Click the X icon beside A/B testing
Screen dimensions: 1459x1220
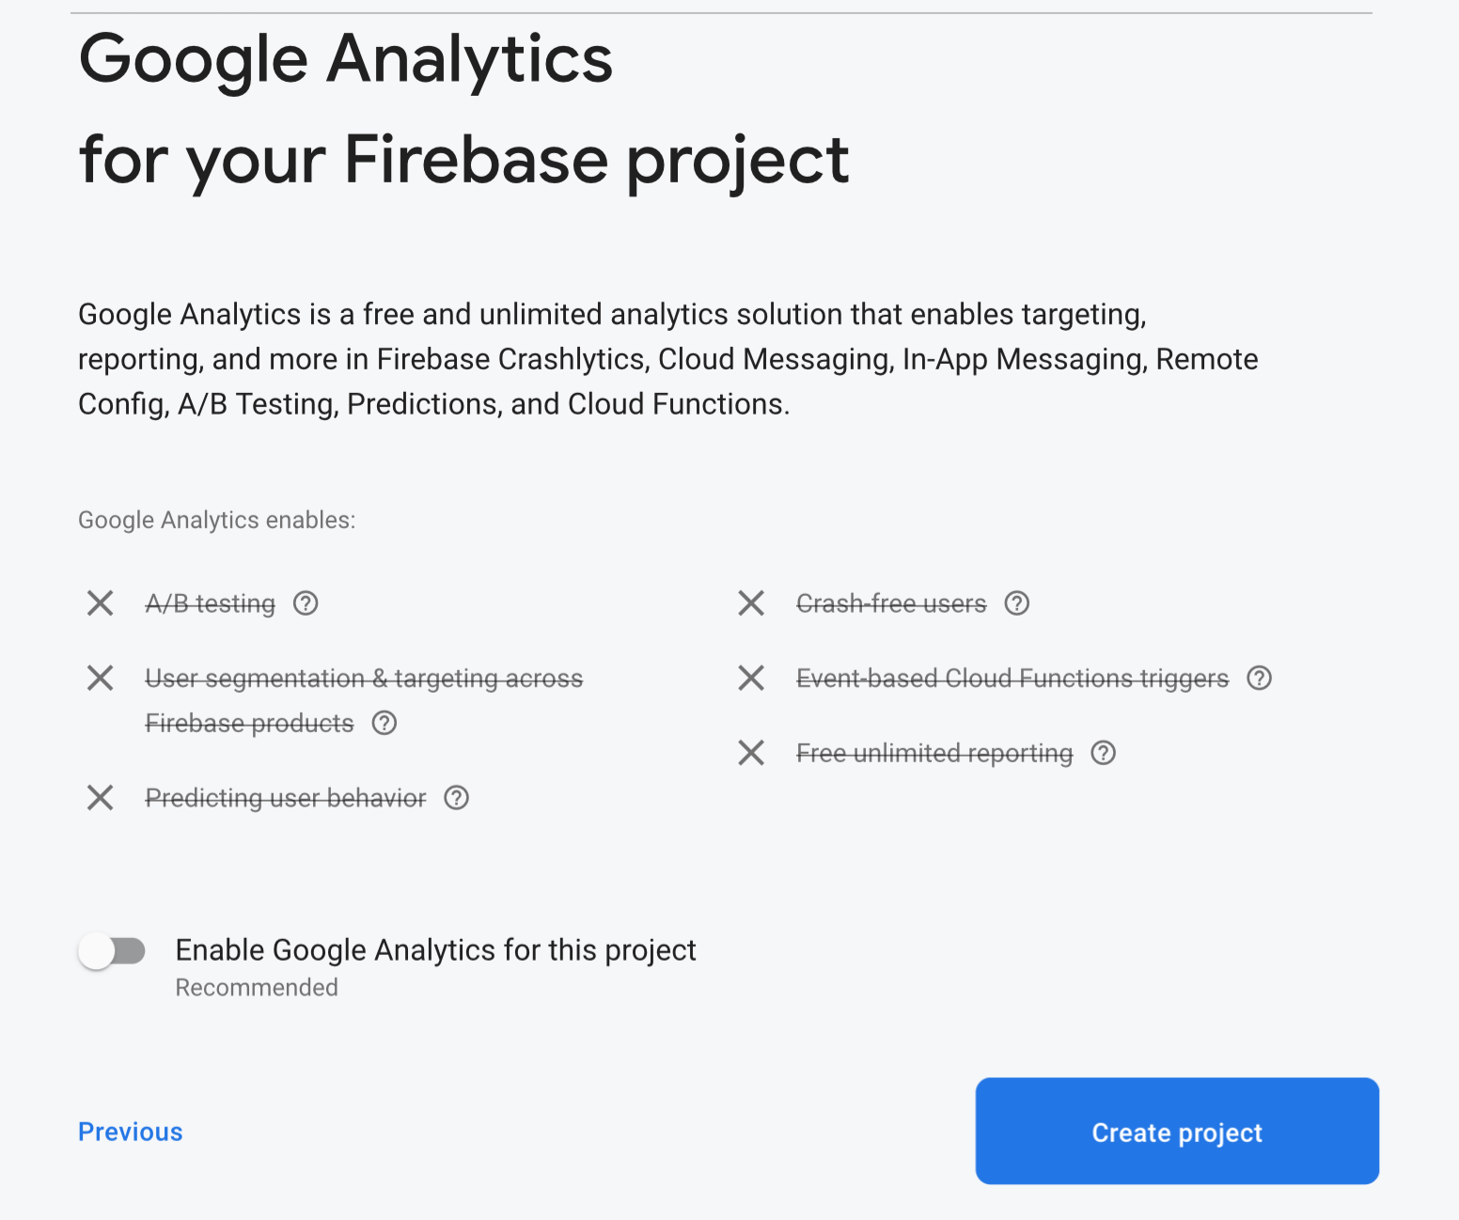(x=101, y=603)
